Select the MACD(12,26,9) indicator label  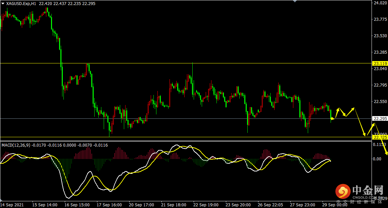pyautogui.click(x=16, y=145)
